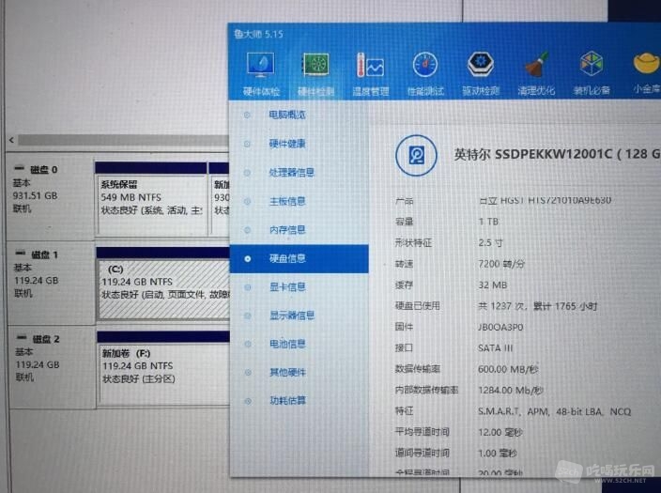
Task: Open 显示器信息 in the sidebar
Action: pyautogui.click(x=292, y=316)
